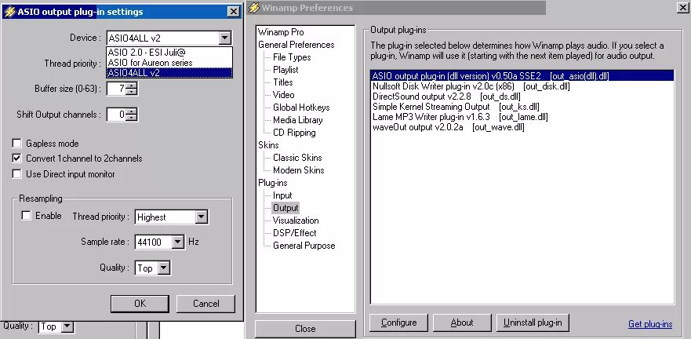The width and height of the screenshot is (691, 339).
Task: Uncheck Convert 1channel to 2channels
Action: 16,159
